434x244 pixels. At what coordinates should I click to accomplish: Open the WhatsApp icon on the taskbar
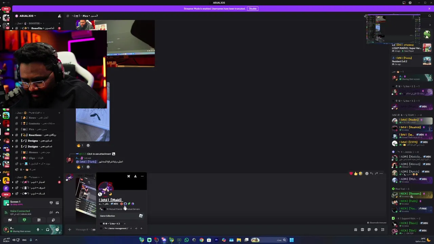click(x=186, y=240)
